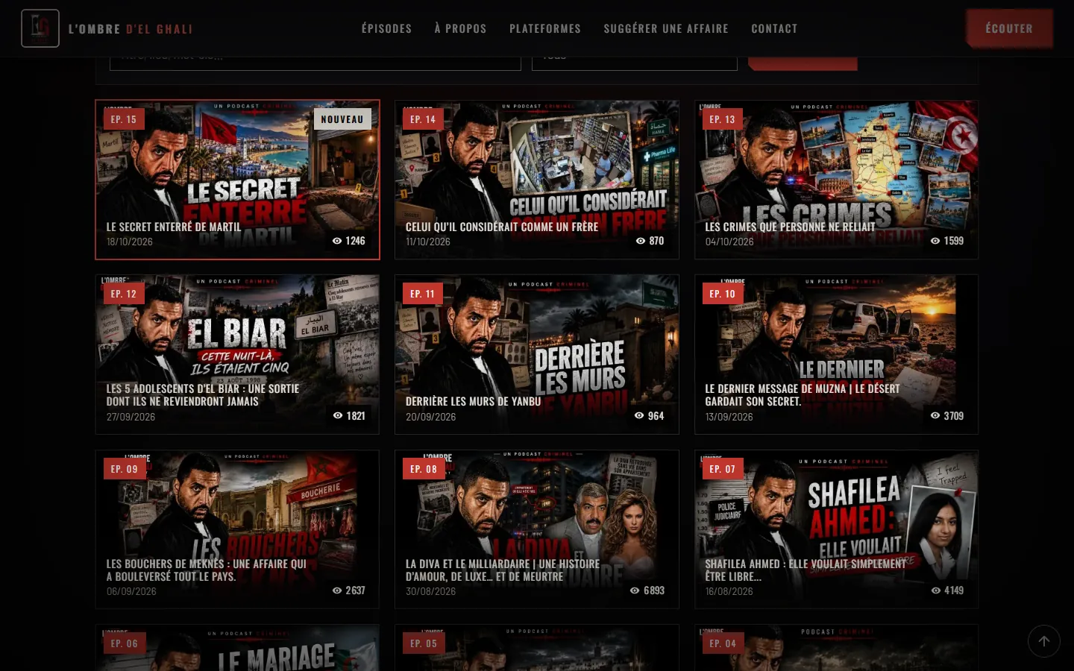Image resolution: width=1074 pixels, height=671 pixels.
Task: Go to the ÉPISODES menu item
Action: 386,28
